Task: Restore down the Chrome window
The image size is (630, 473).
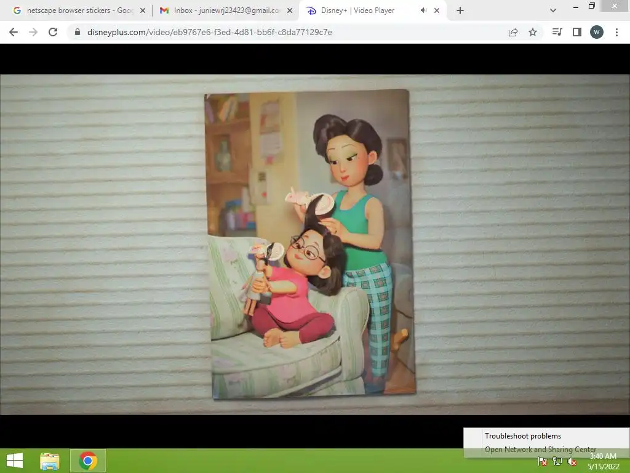Action: (591, 6)
